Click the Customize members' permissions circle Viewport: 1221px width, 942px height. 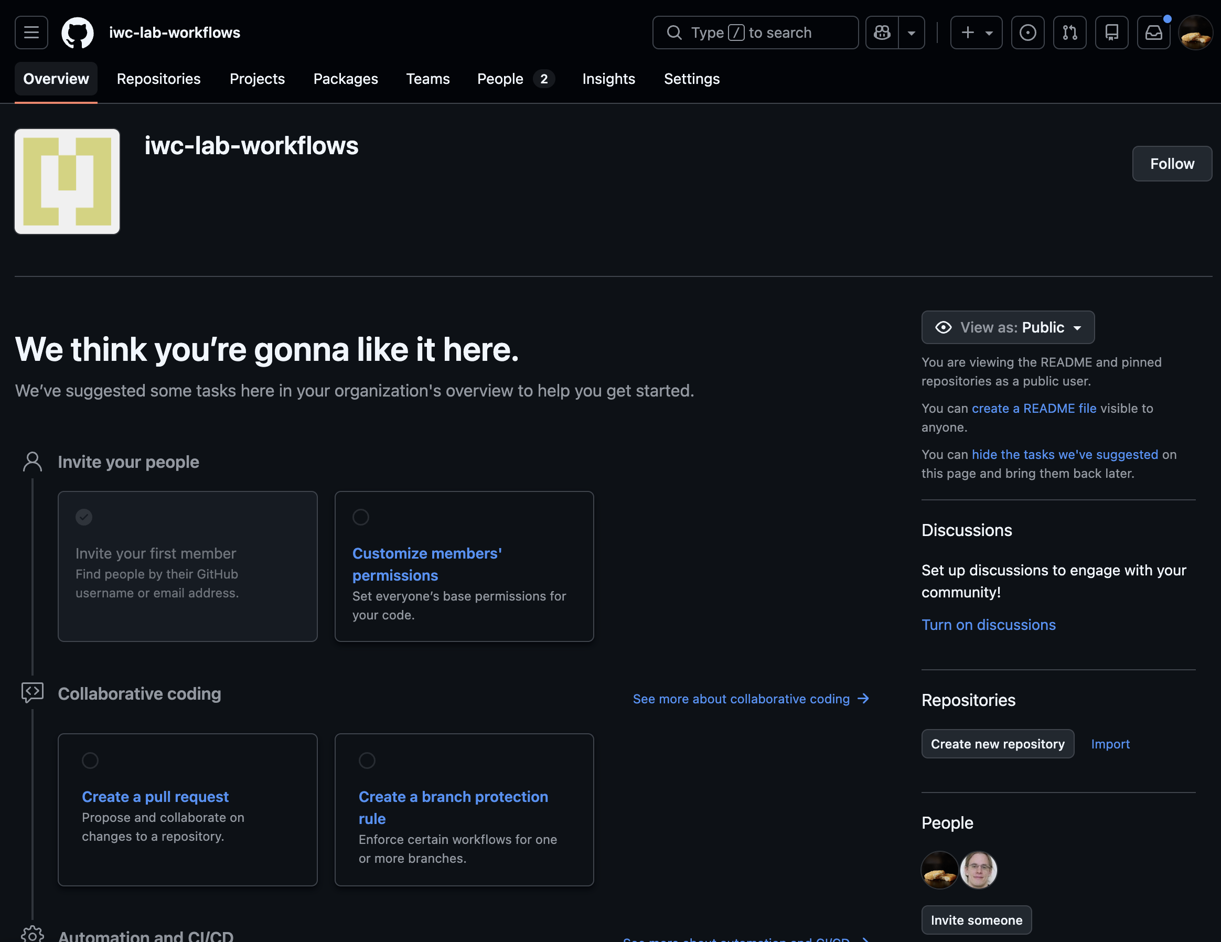[361, 517]
